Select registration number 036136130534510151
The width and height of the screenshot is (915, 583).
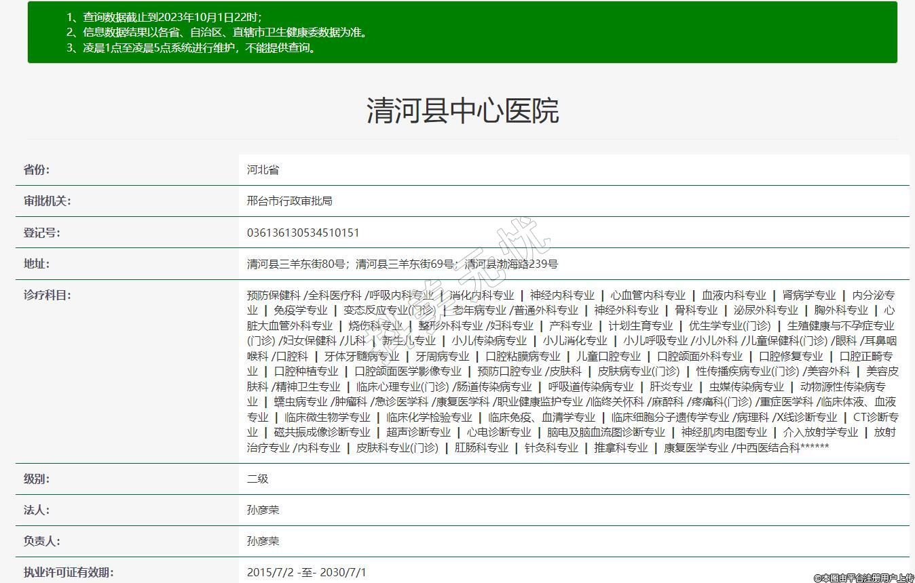(303, 233)
